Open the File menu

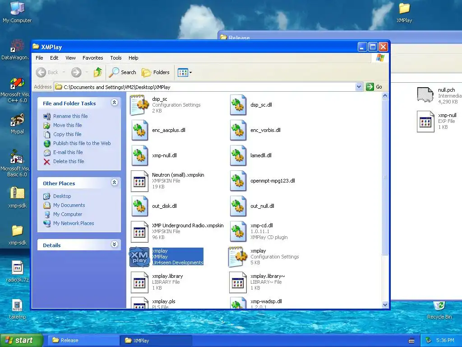click(39, 58)
